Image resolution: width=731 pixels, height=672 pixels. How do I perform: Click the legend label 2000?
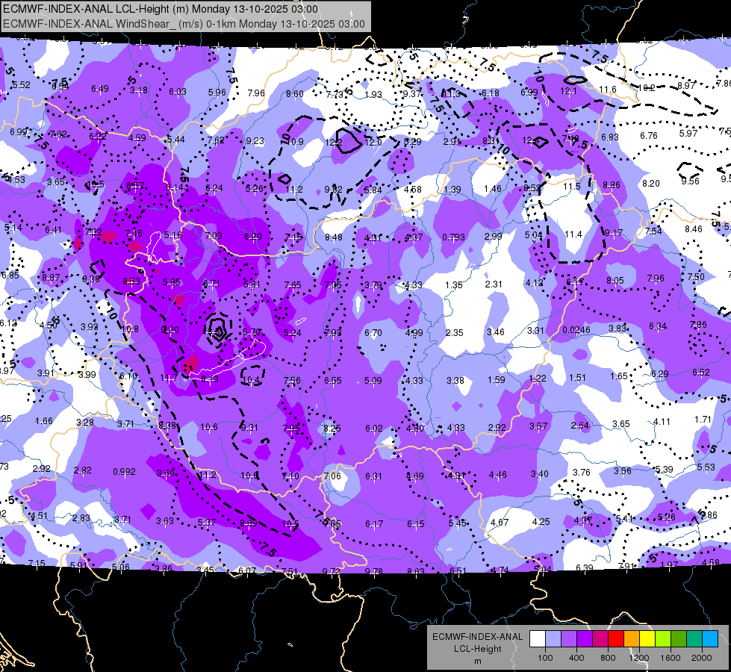(702, 658)
